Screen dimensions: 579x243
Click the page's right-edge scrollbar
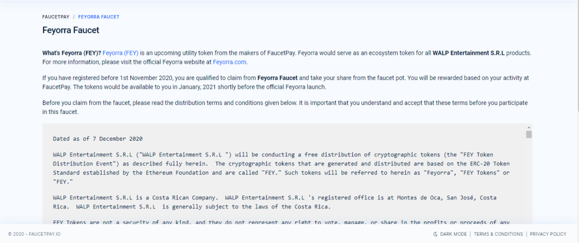tap(577, 55)
